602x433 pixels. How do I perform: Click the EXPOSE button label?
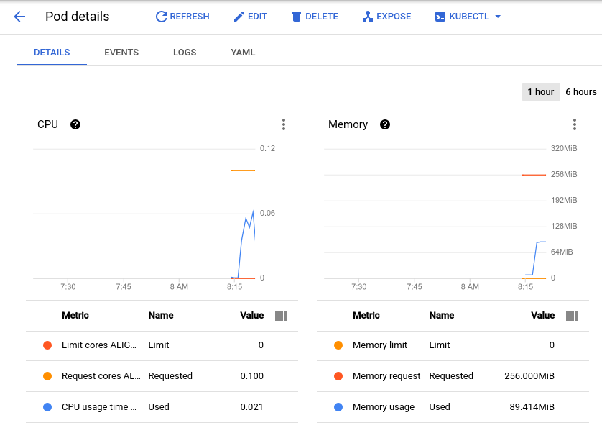[394, 17]
